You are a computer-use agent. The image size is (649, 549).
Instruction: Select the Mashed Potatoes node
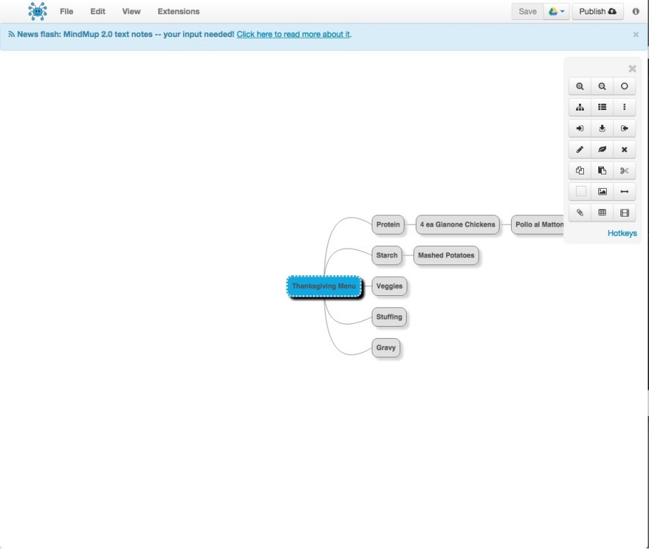click(x=446, y=256)
